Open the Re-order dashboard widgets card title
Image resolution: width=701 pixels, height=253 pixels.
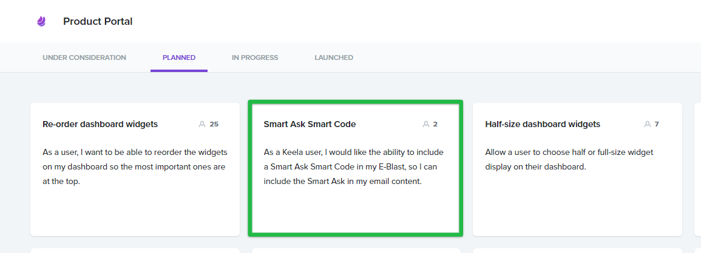click(100, 124)
